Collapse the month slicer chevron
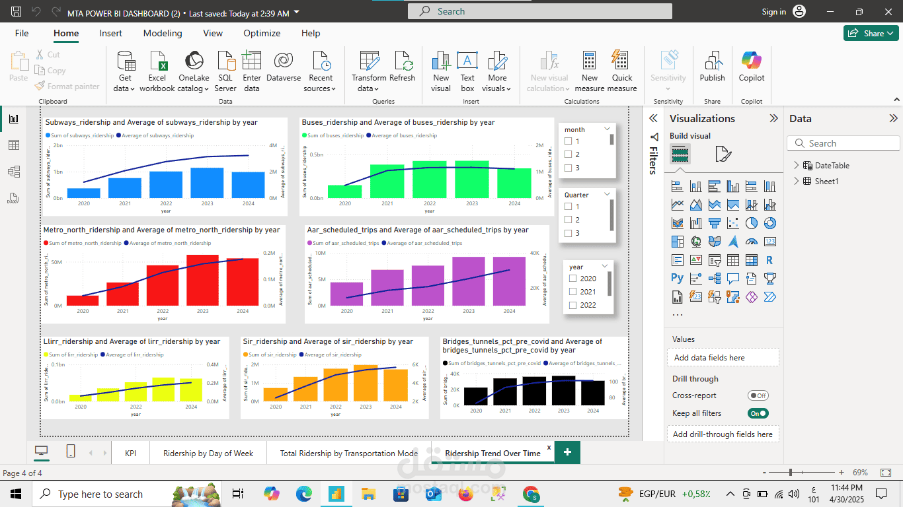The image size is (903, 507). [x=607, y=129]
